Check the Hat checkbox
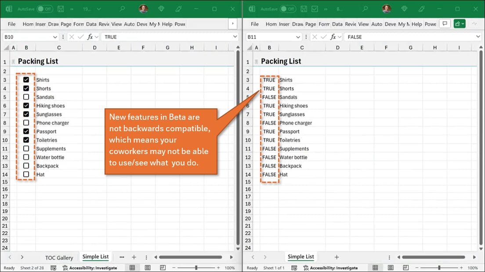485x272 pixels. [x=26, y=175]
